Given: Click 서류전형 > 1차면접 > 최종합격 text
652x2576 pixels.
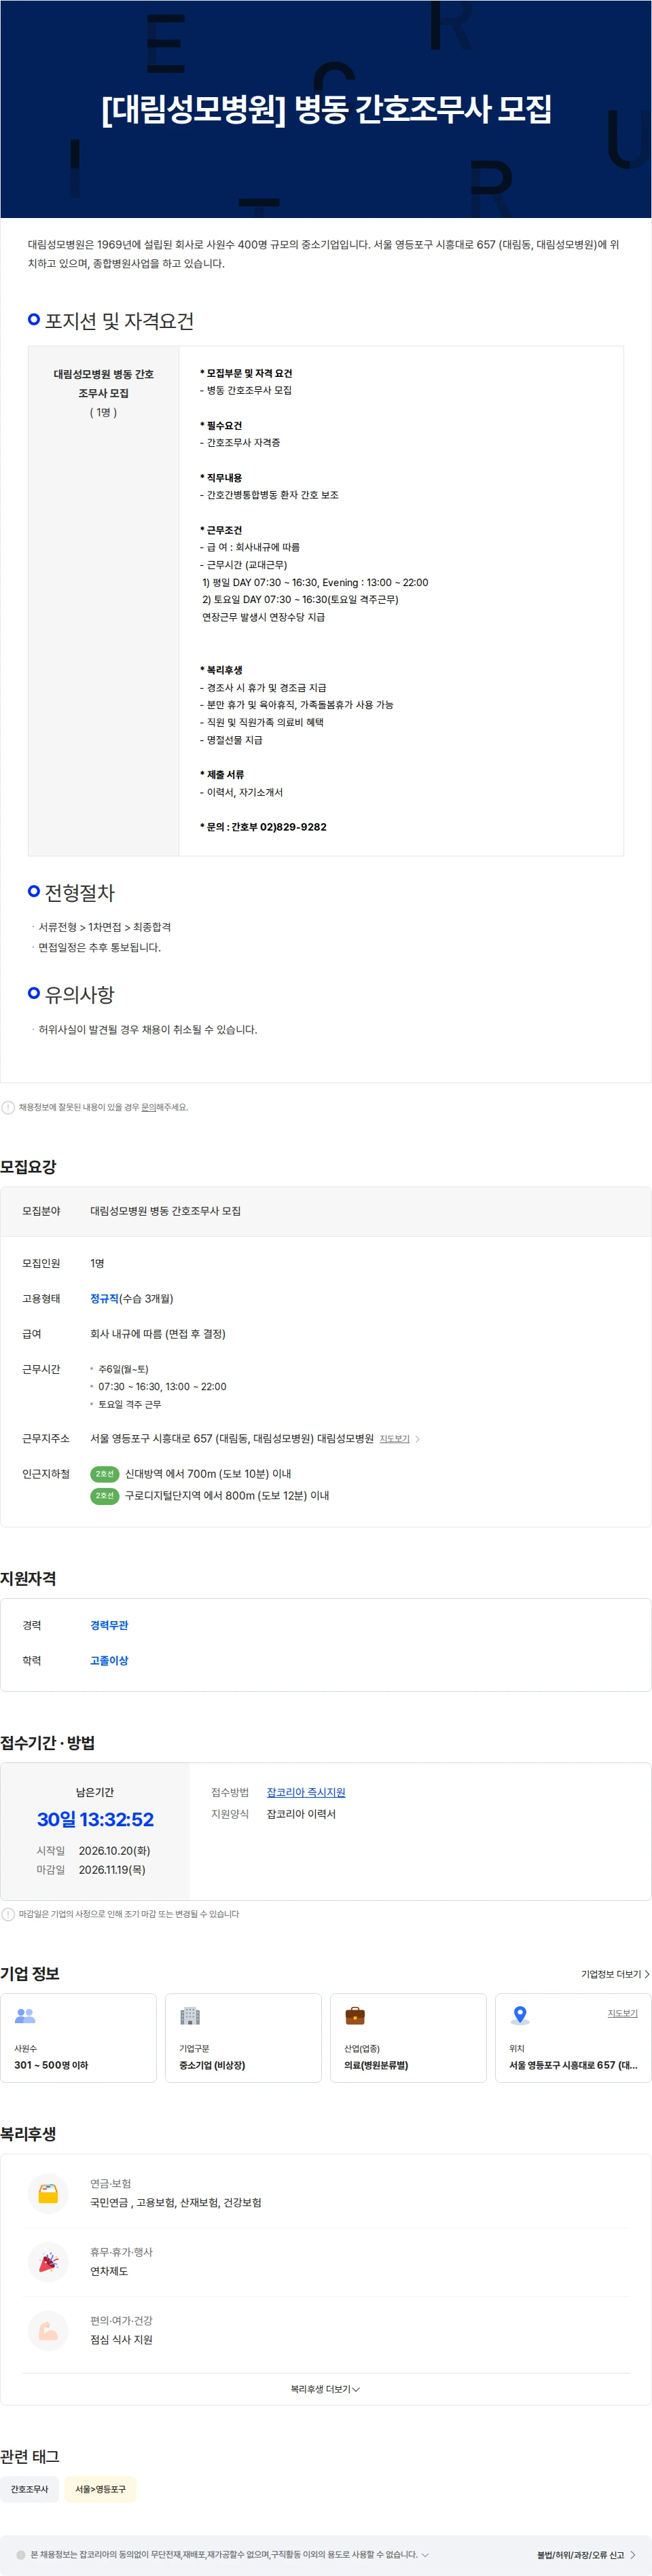Looking at the screenshot, I should pyautogui.click(x=104, y=927).
